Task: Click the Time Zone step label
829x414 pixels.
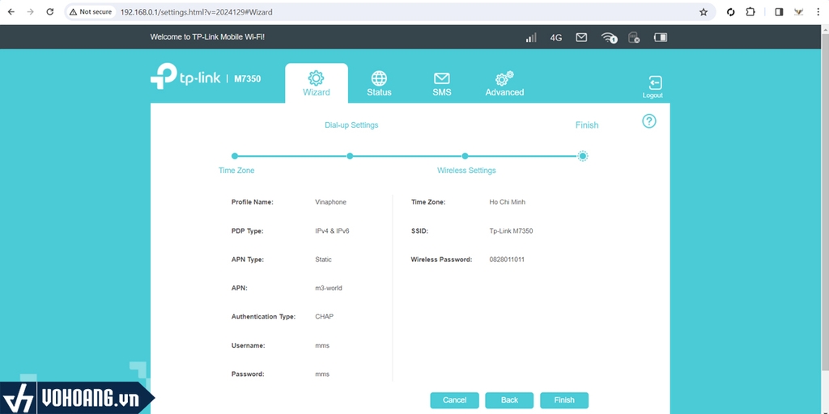Action: tap(236, 171)
